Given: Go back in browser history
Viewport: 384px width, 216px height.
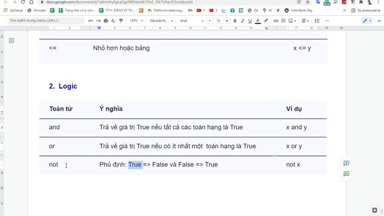Looking at the screenshot, I should (6, 2).
